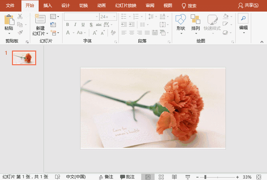Click the Cut scissors icon
Viewport: 267px width, 180px height.
pyautogui.click(x=20, y=16)
